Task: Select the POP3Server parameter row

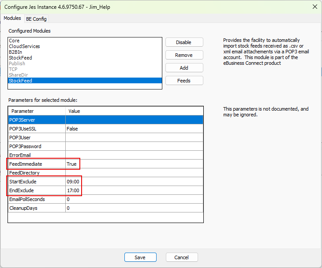Action: 37,120
